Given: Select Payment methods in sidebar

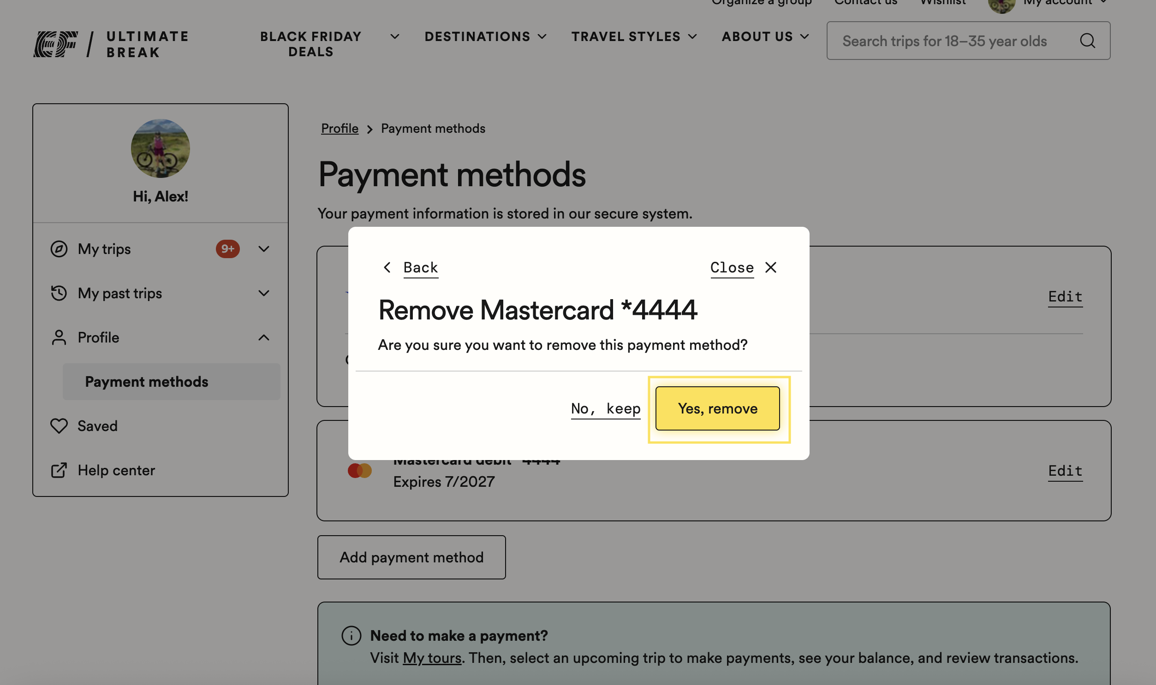Looking at the screenshot, I should pos(171,382).
